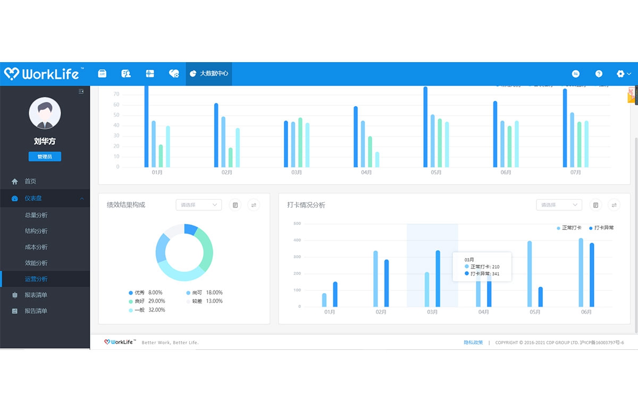Open 请选择 dropdown in 绩效结果构成 panel

198,205
